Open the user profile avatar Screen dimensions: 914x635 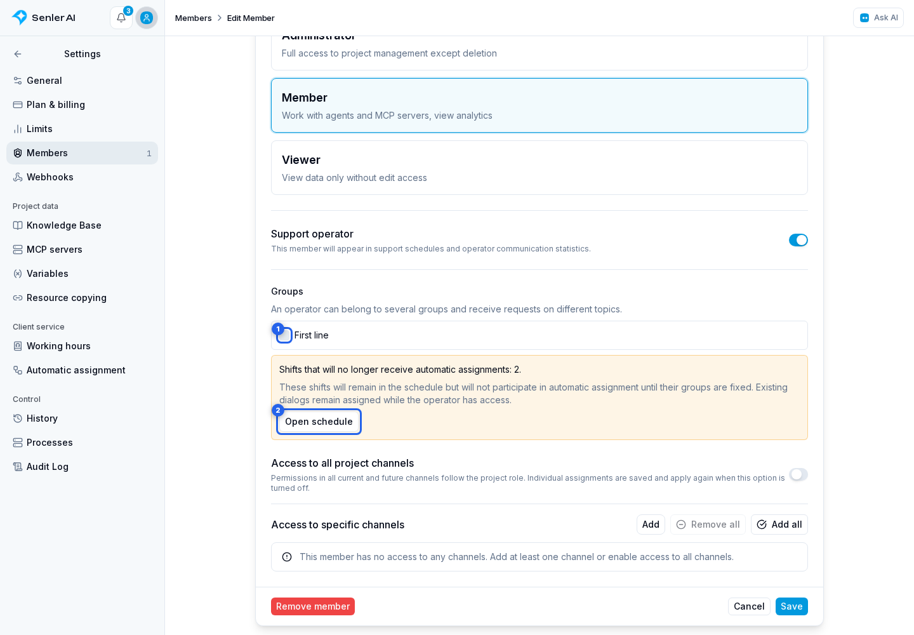click(147, 18)
